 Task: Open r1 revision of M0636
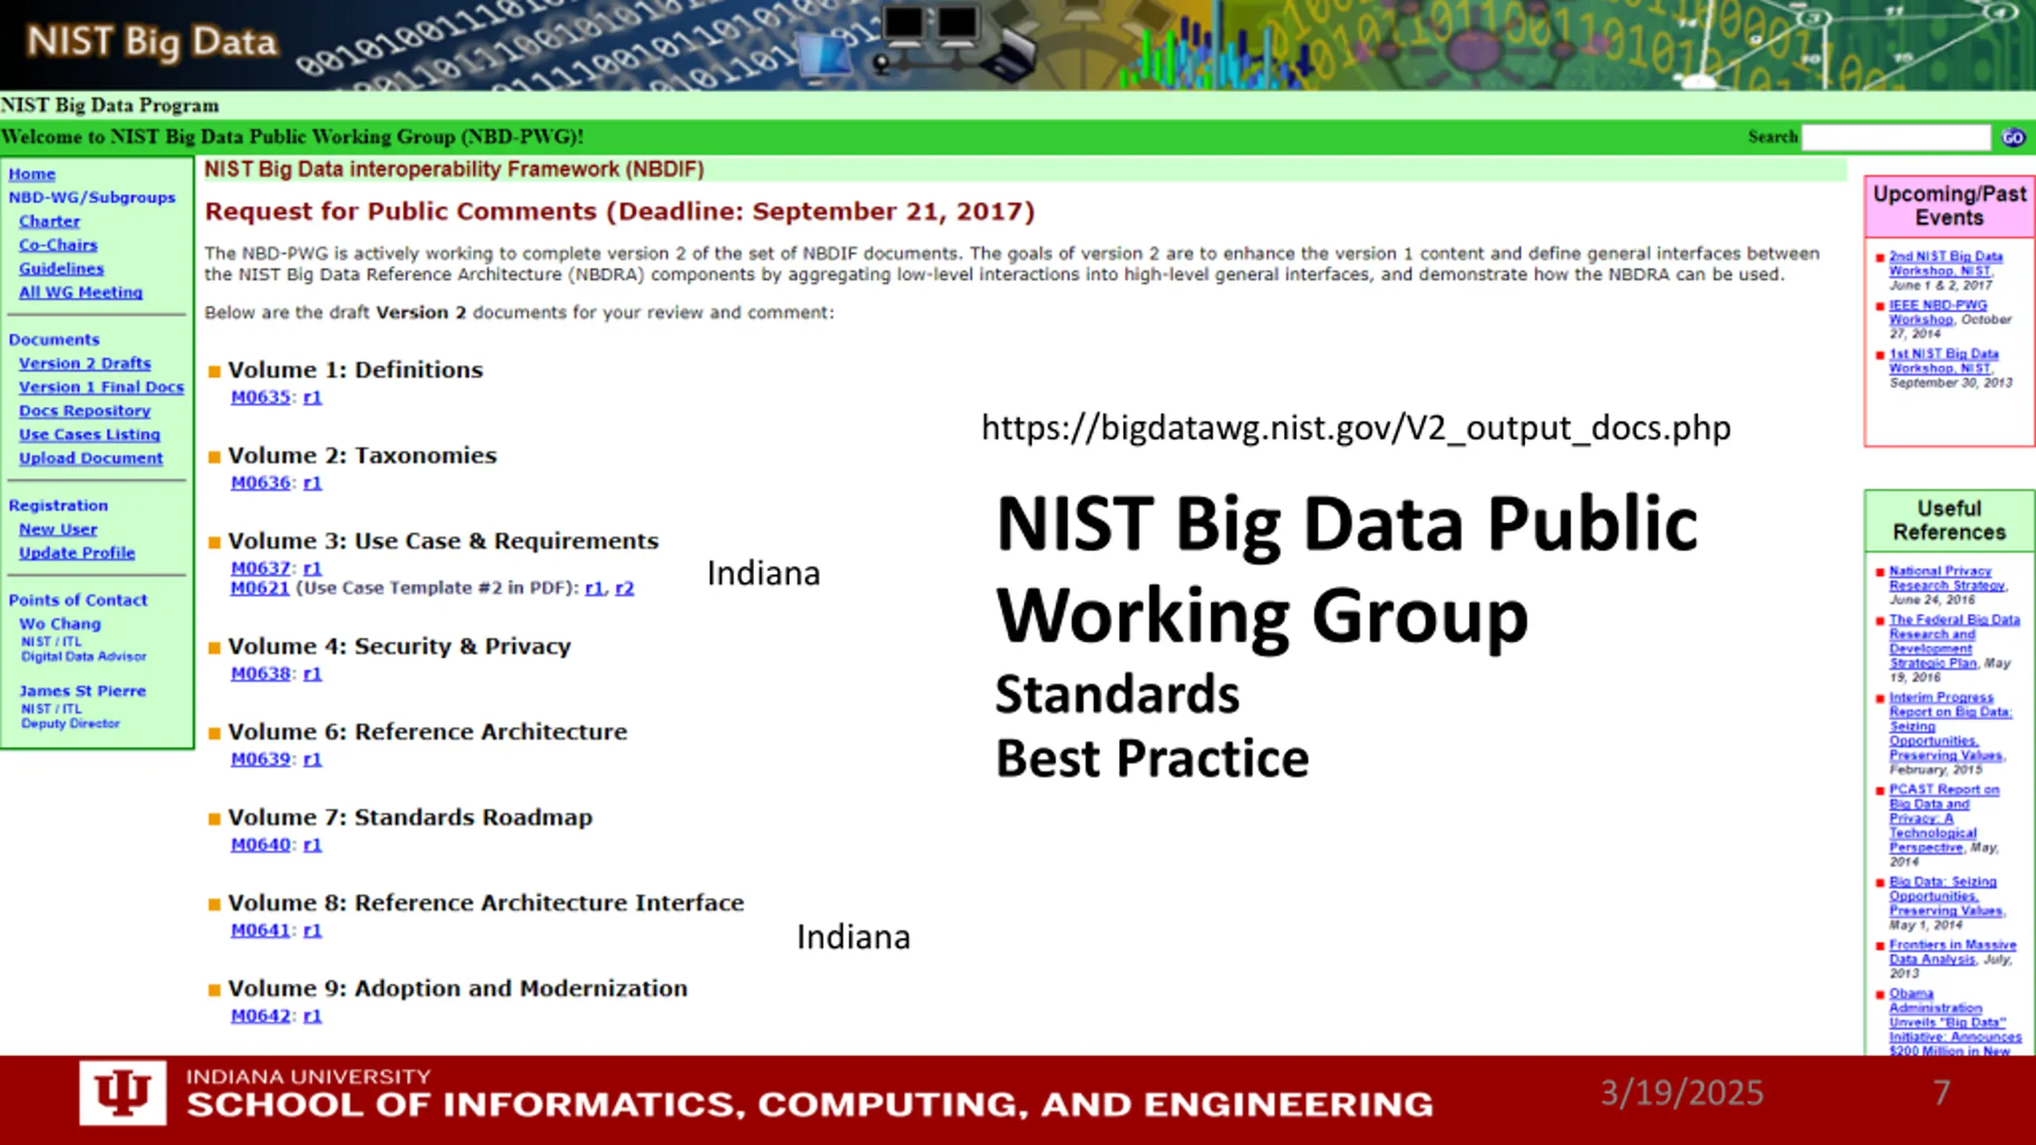point(313,483)
